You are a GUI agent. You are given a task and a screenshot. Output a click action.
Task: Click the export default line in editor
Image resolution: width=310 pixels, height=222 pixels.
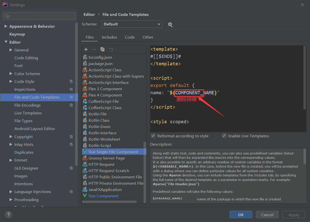pyautogui.click(x=173, y=85)
